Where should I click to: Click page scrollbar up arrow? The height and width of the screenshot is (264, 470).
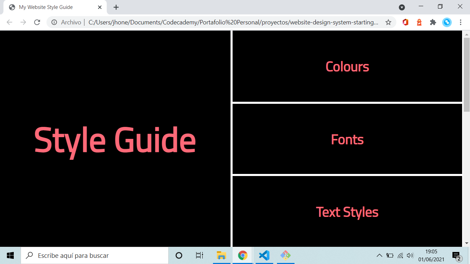pos(467,34)
